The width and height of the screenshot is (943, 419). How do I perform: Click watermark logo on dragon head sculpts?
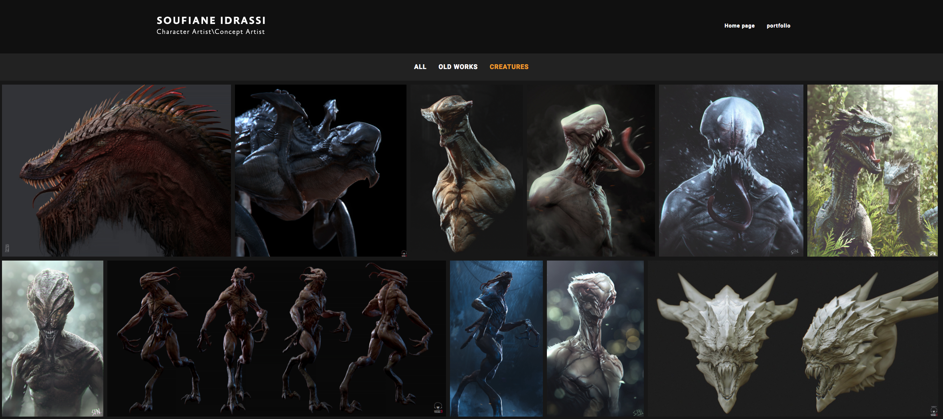click(933, 411)
